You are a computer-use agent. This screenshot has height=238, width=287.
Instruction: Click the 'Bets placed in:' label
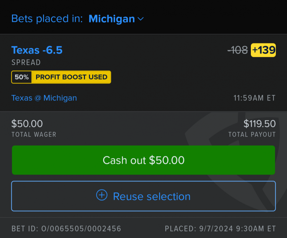coord(47,19)
